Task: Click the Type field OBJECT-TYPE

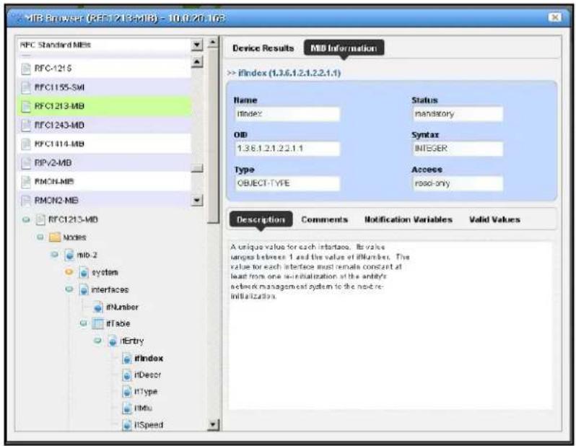Action: click(287, 183)
